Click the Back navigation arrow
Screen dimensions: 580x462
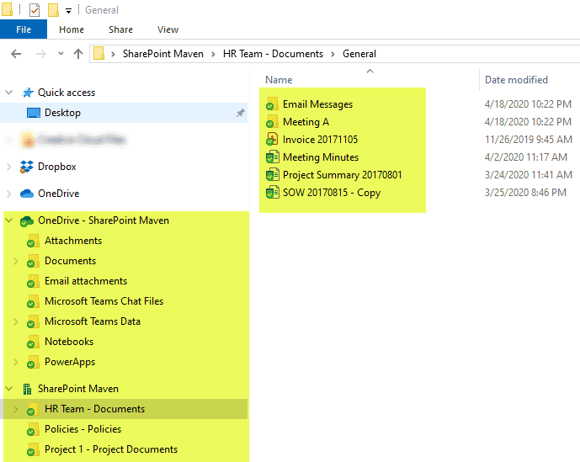coord(16,54)
